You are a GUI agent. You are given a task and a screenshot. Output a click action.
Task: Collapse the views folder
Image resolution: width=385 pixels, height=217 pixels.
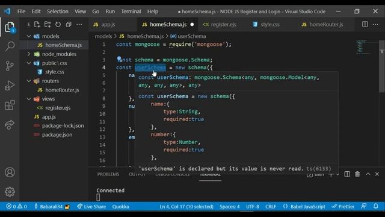click(x=29, y=99)
